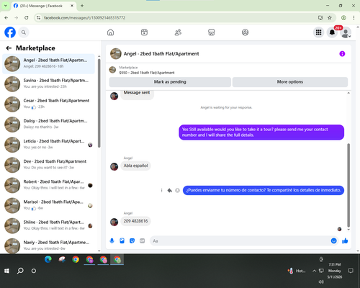This screenshot has width=360, height=288.
Task: Open the $950 2bed 1bath listing link
Action: (147, 73)
